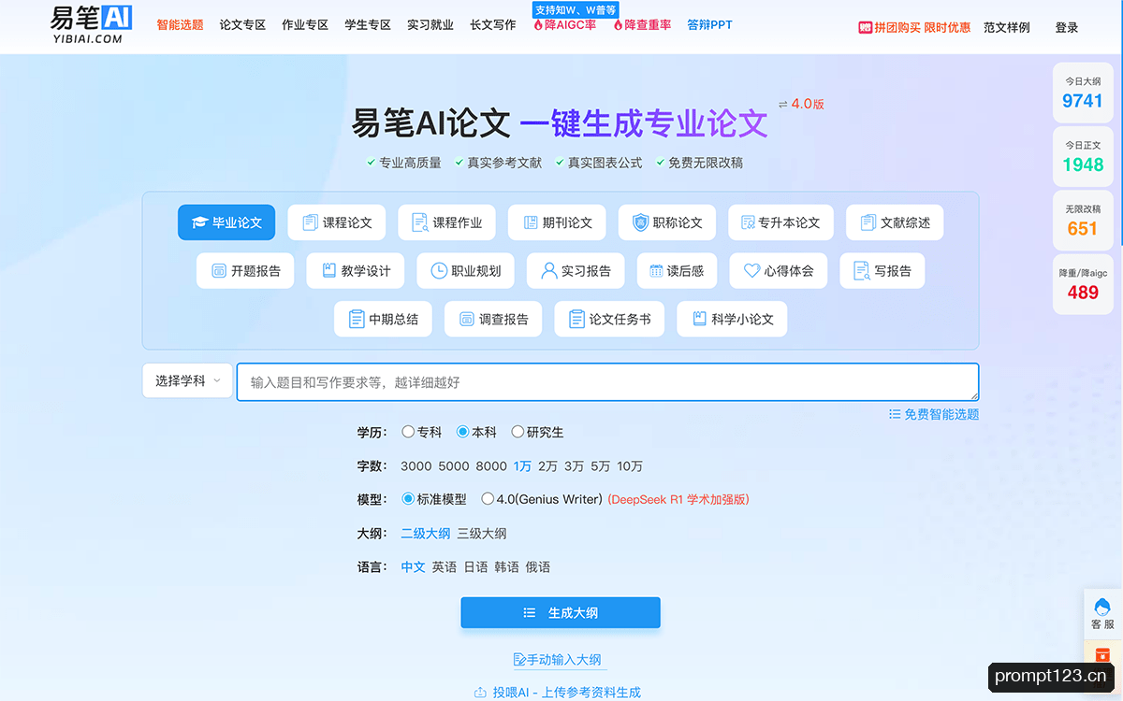Click the book icon on 科学小论文
The width and height of the screenshot is (1123, 701).
click(699, 319)
